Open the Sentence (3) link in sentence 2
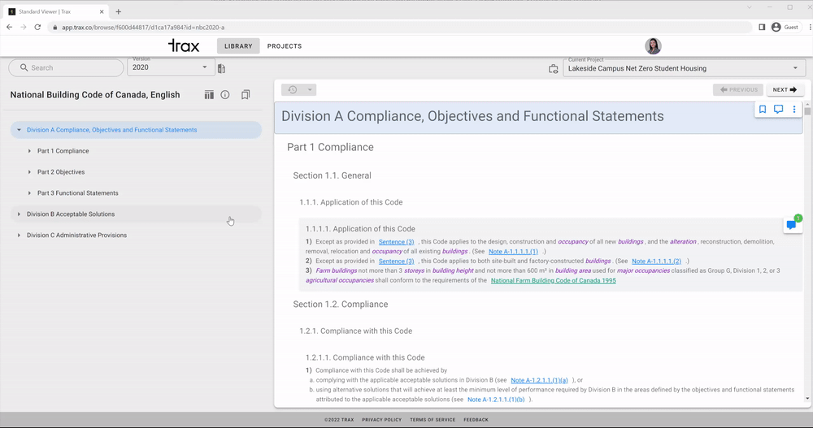The width and height of the screenshot is (813, 428). pyautogui.click(x=396, y=262)
